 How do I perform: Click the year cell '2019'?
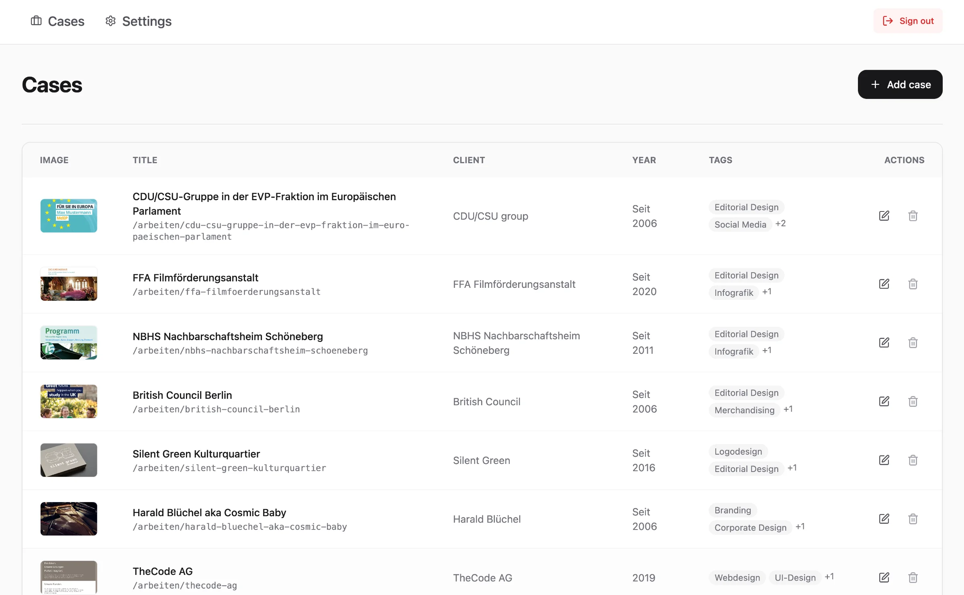[x=643, y=578]
